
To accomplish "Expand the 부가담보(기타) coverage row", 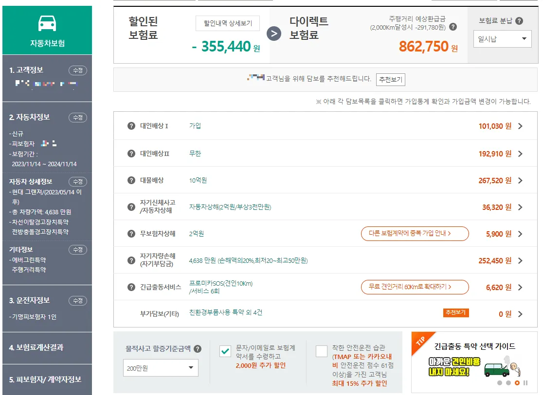I will coord(520,313).
